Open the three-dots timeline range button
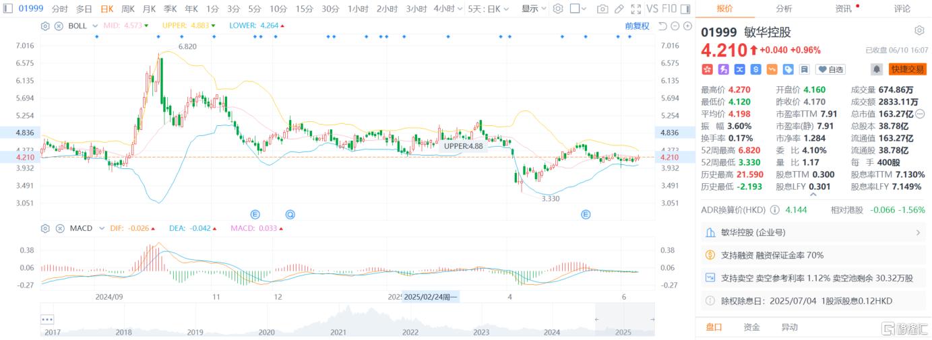The width and height of the screenshot is (932, 340). coord(47,319)
